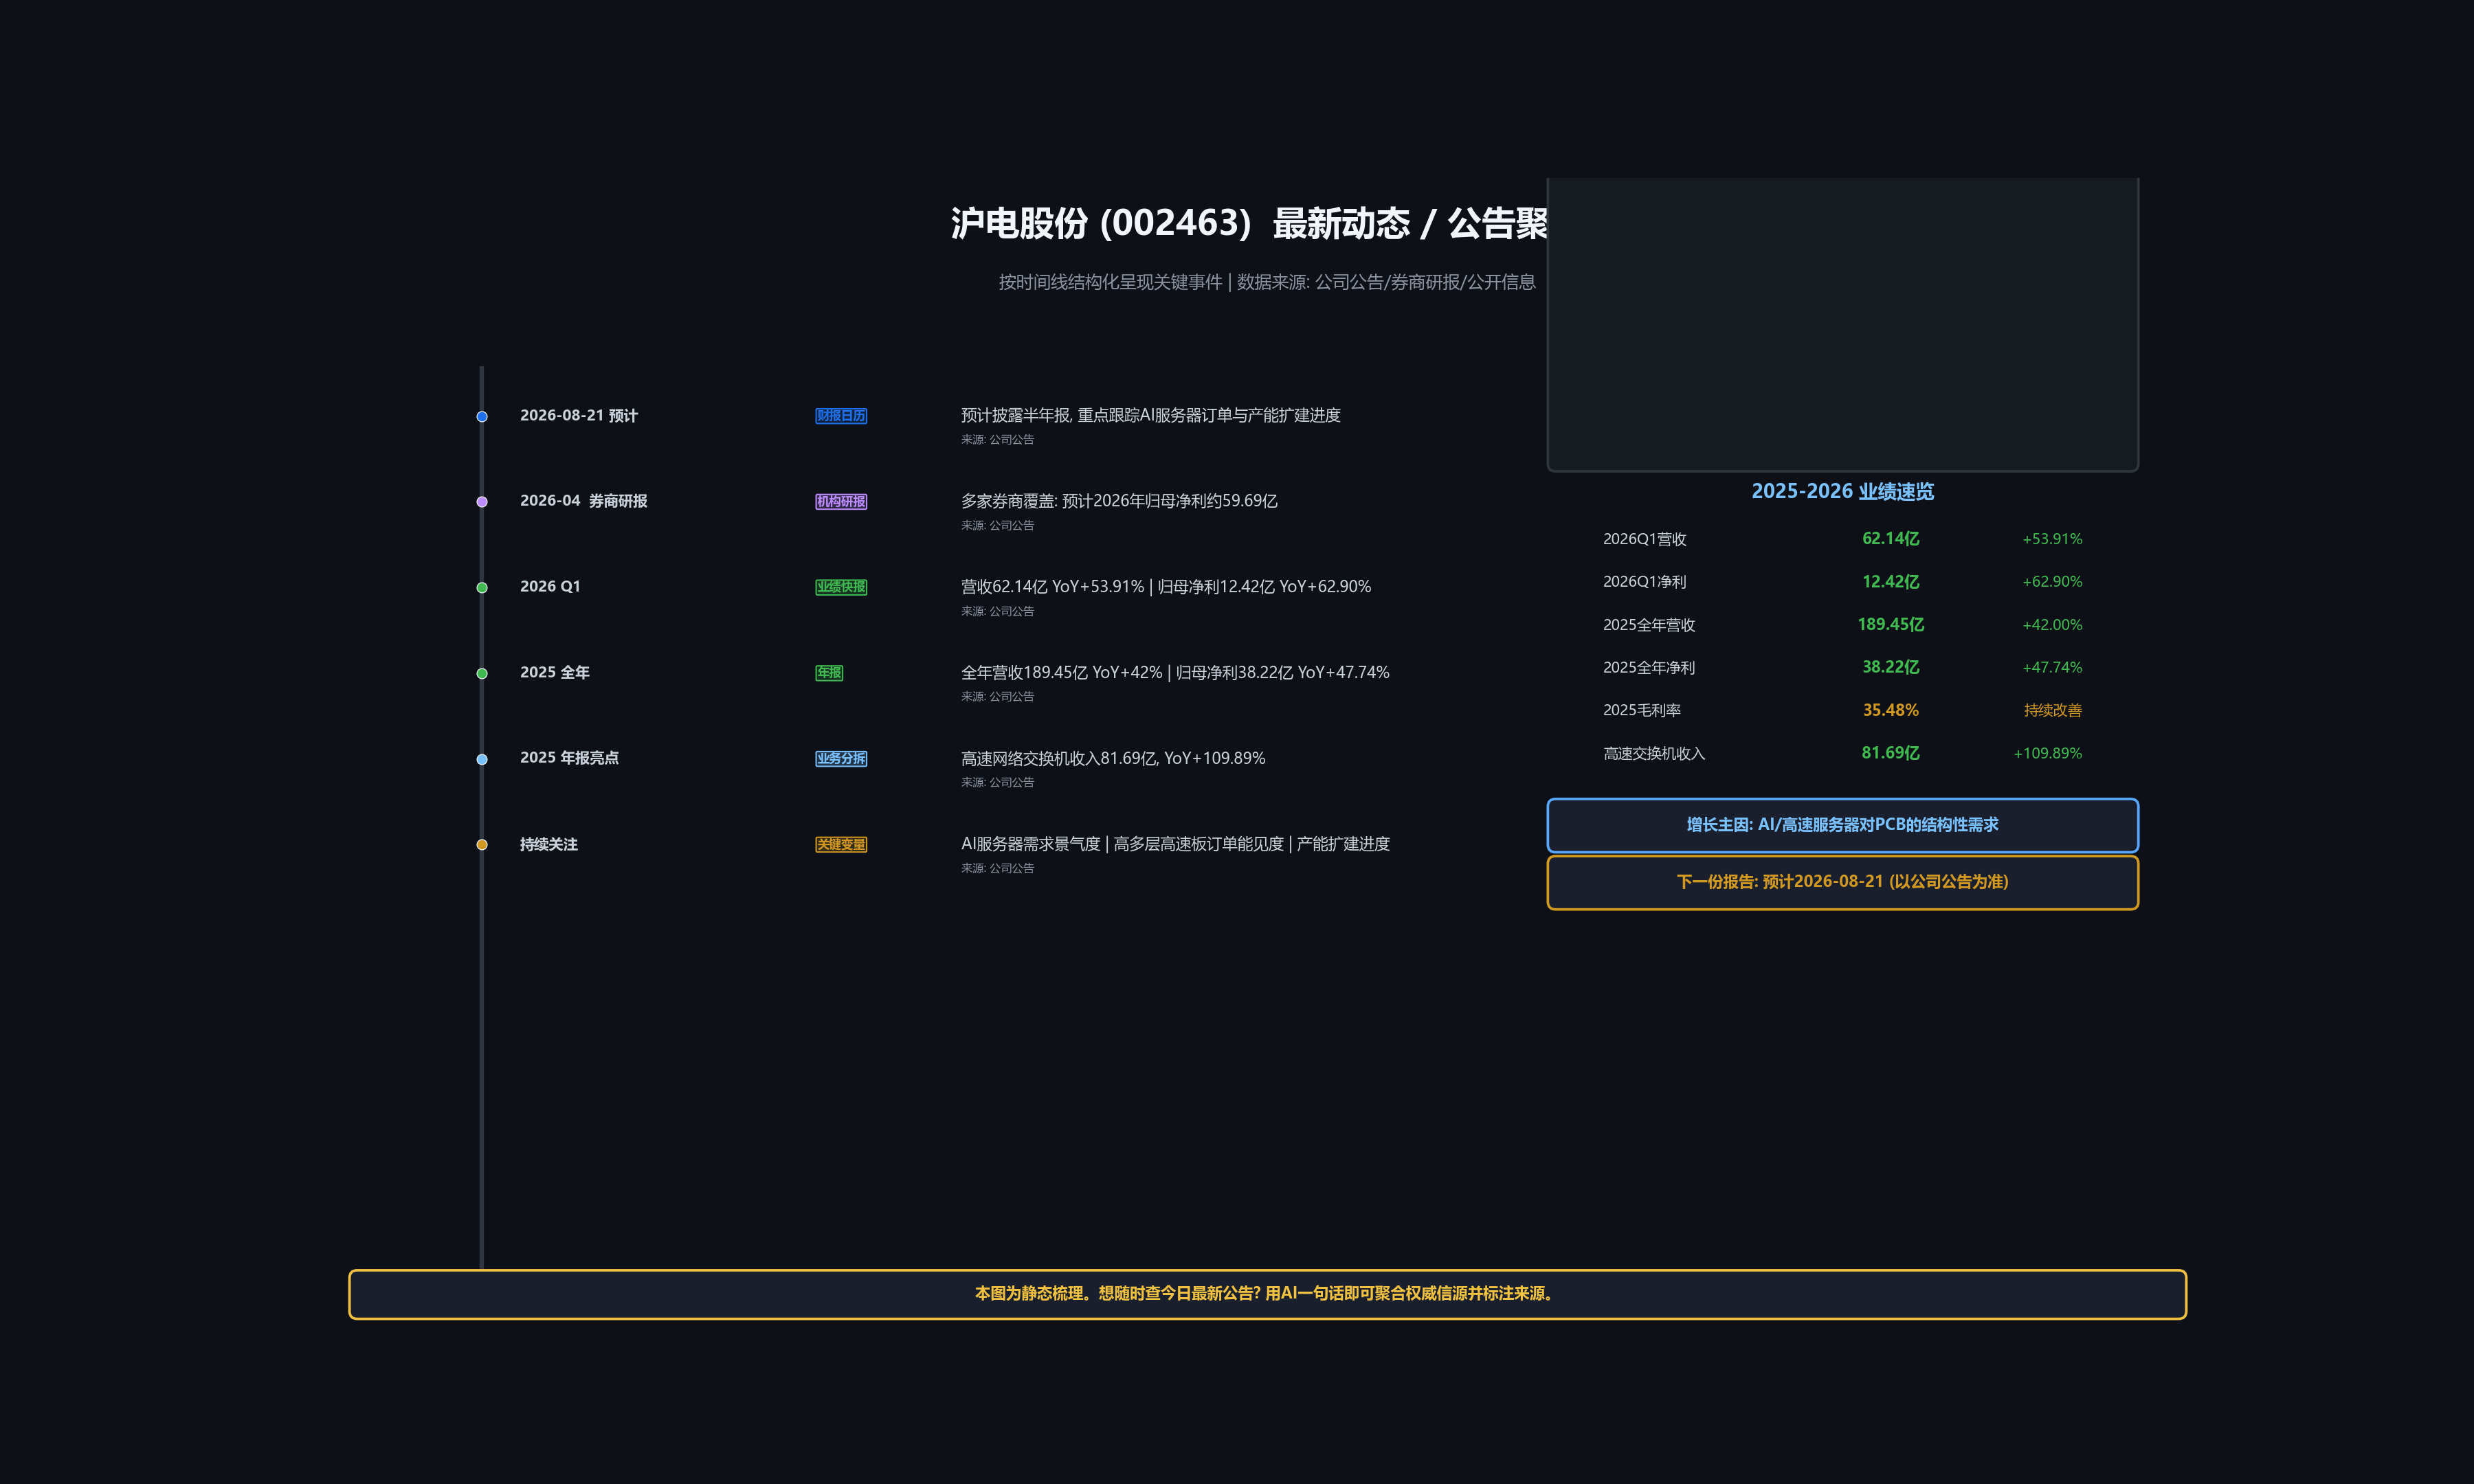Click the value 35.48%

(1890, 711)
